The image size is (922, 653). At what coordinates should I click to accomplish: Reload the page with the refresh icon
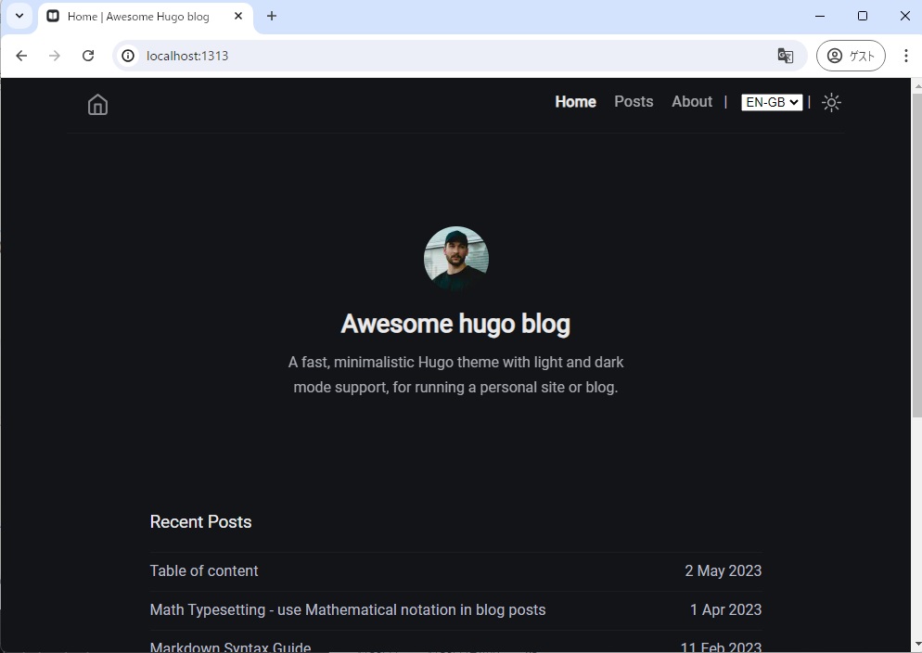(88, 56)
